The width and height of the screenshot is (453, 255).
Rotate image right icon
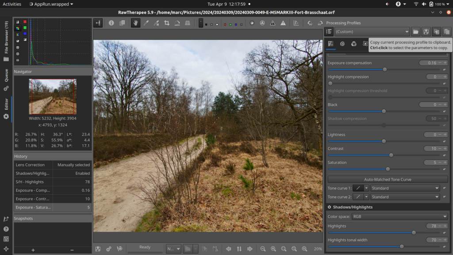click(x=320, y=23)
